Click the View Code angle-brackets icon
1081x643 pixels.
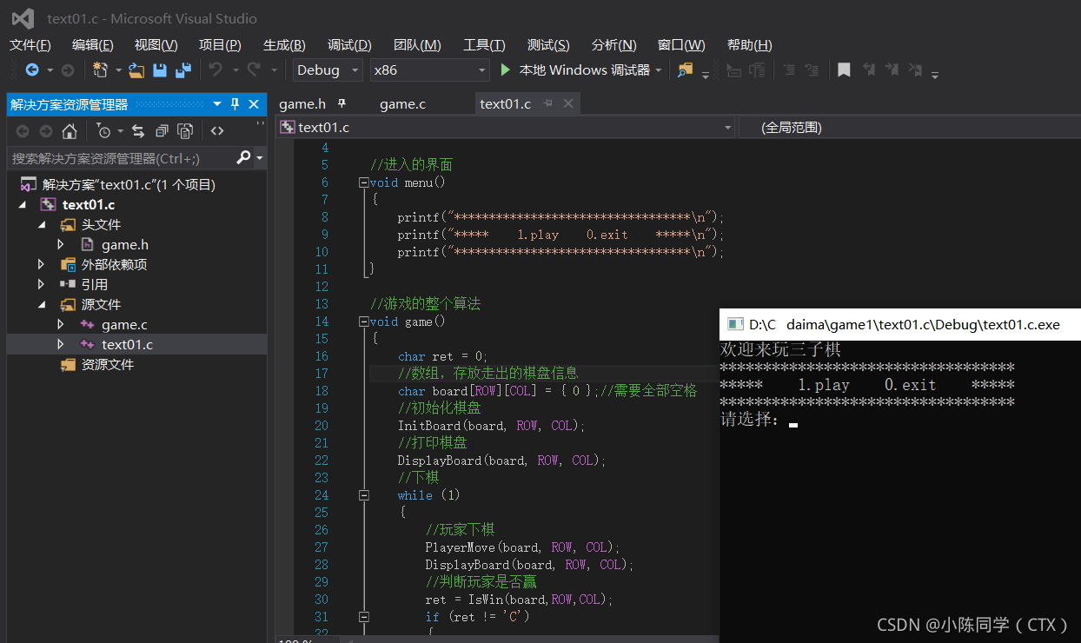pos(217,131)
